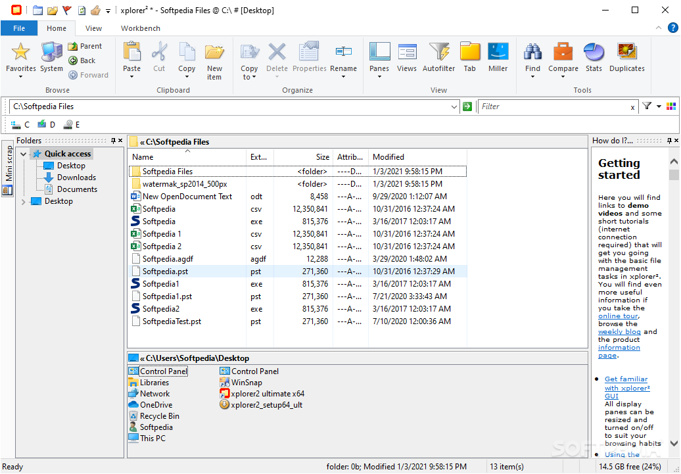Screen dimensions: 681x474
Task: Switch to Miller columns view
Action: tap(498, 51)
